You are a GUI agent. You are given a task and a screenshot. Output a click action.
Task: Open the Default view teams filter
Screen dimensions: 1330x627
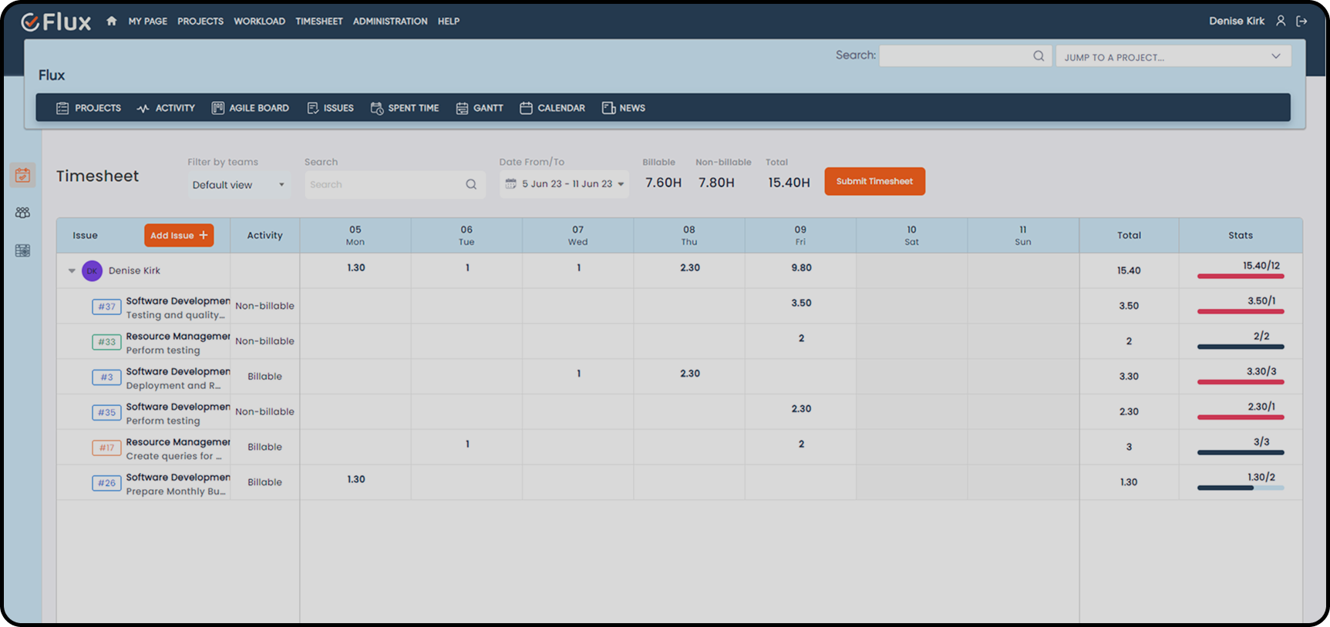pyautogui.click(x=239, y=185)
